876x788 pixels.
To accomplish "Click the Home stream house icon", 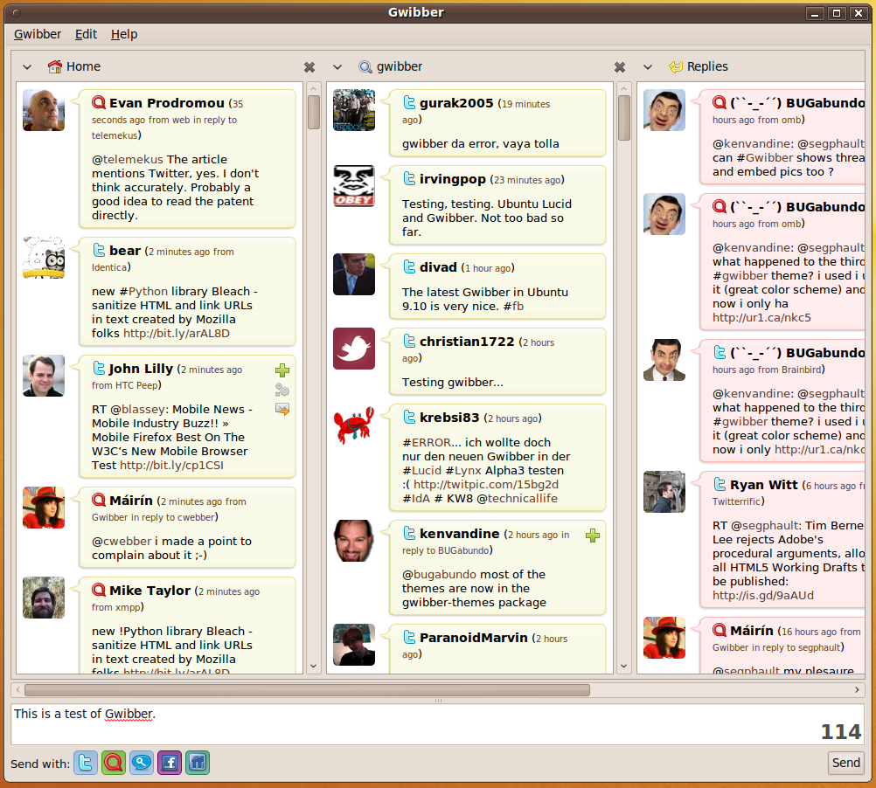I will pyautogui.click(x=55, y=66).
